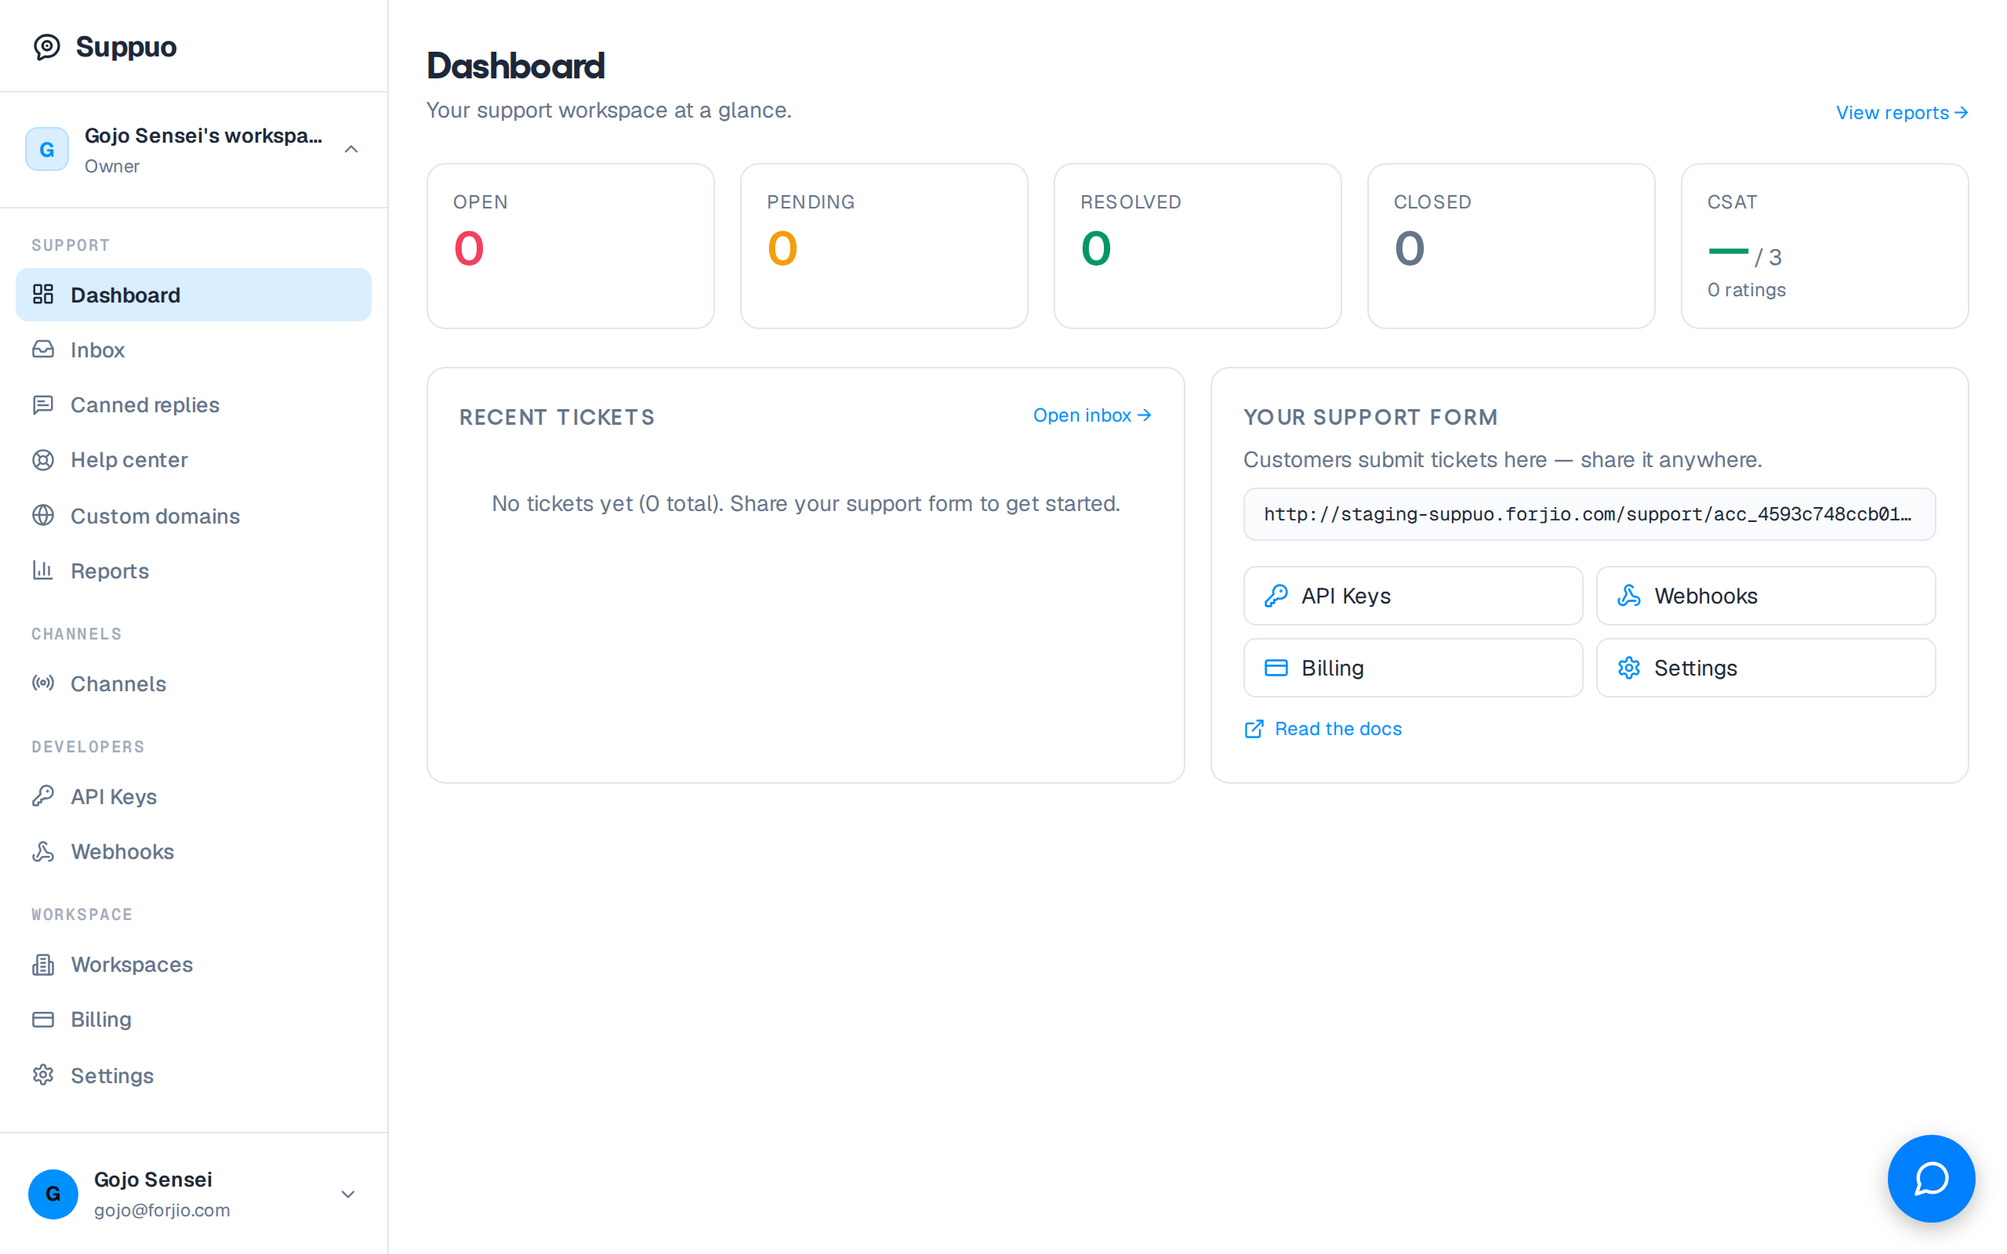Click the external link icon beside Read the docs

coord(1254,729)
